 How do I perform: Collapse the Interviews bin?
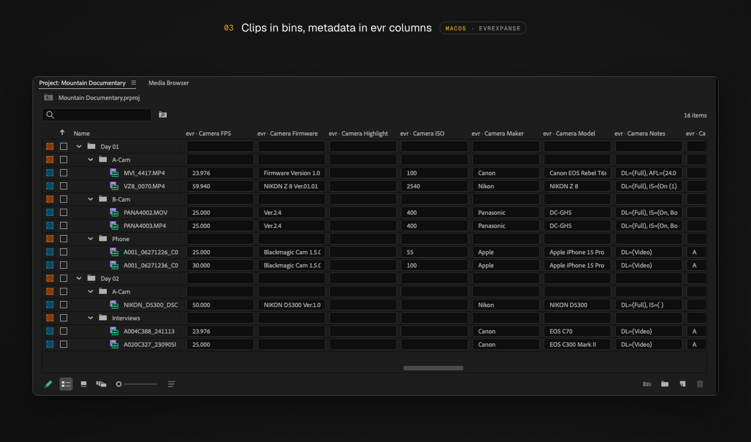91,318
